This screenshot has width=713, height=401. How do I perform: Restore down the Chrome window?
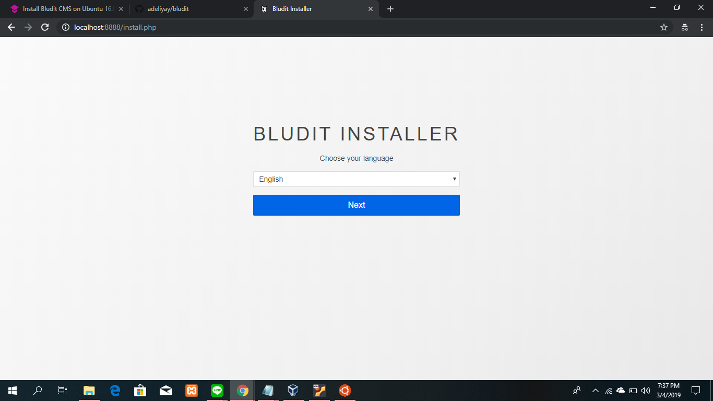coord(677,8)
